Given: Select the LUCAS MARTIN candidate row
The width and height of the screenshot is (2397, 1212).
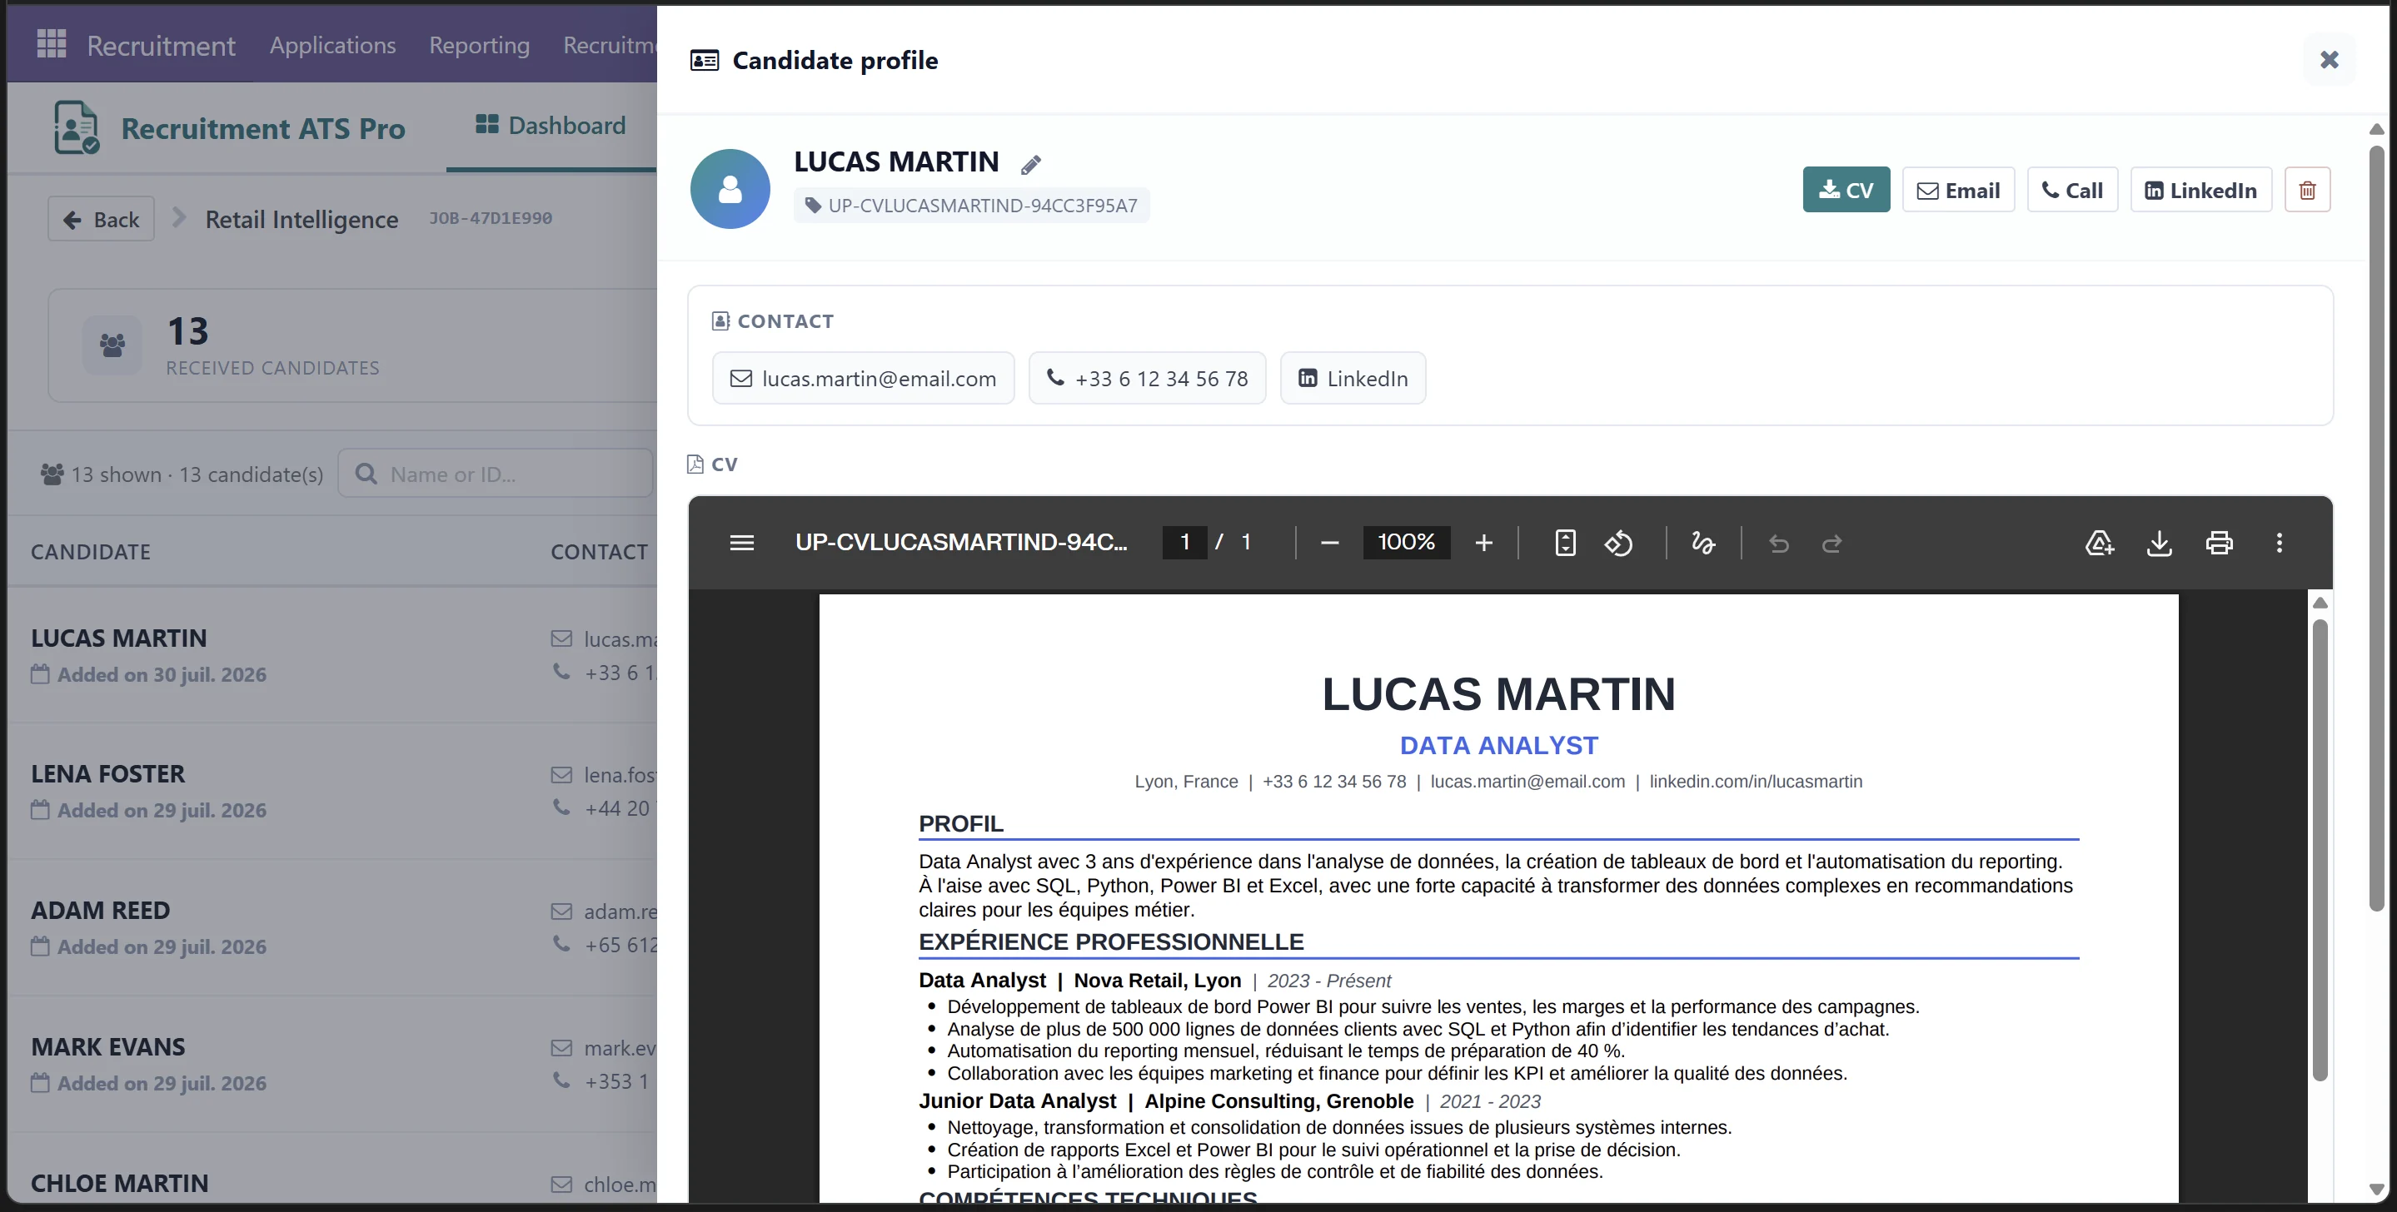Looking at the screenshot, I should [x=332, y=656].
